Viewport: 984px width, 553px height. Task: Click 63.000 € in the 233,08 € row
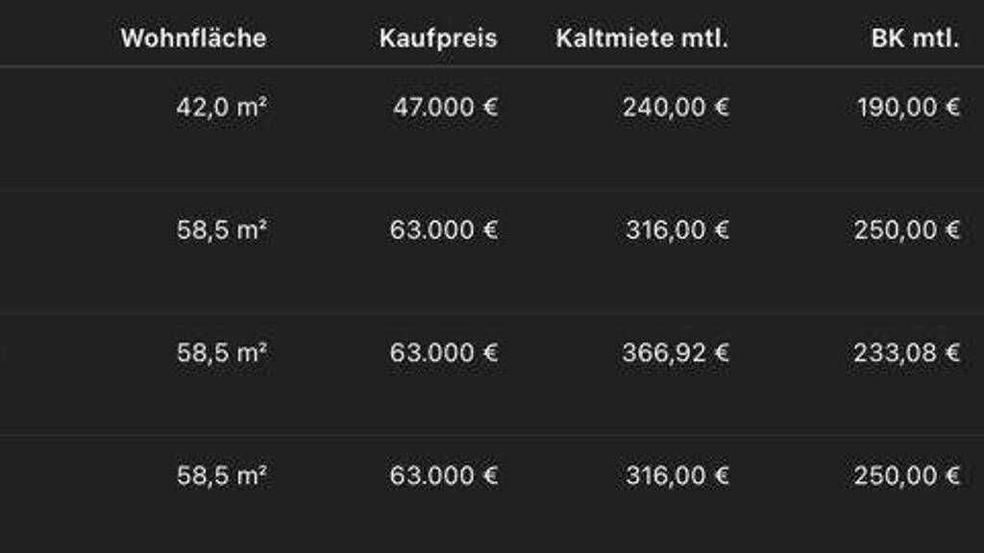pos(444,352)
